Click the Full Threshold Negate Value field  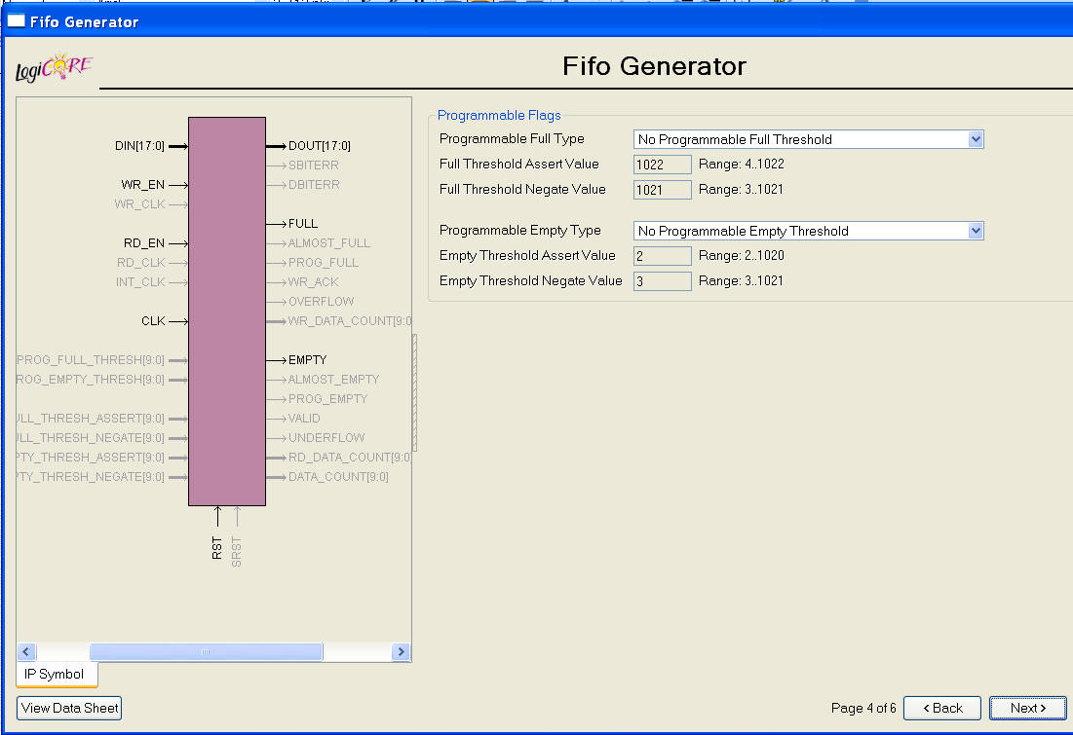[x=662, y=190]
